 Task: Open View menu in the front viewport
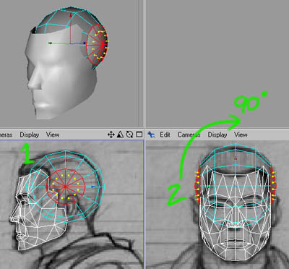241,134
